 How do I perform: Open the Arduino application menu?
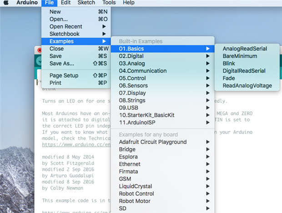27,3
